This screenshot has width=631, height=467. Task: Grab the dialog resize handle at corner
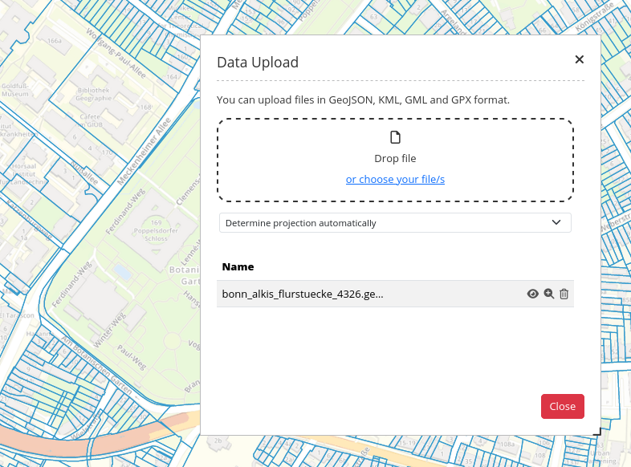coord(596,432)
